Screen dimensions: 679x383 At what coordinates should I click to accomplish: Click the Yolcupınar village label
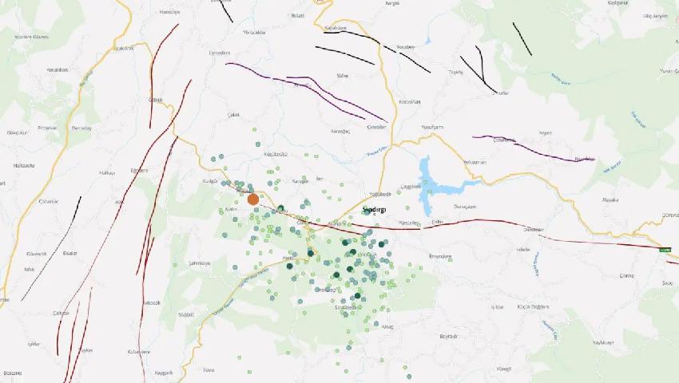click(475, 162)
